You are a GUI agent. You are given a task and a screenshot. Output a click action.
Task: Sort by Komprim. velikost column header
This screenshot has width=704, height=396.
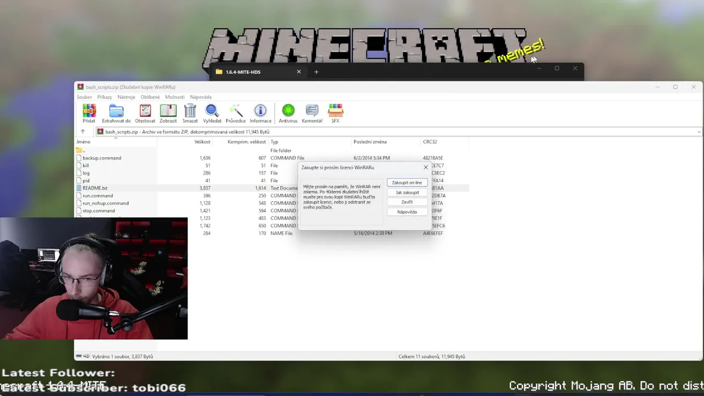coord(241,141)
